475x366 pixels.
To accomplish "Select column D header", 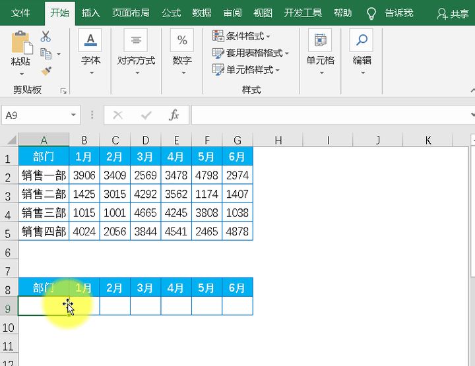I will click(x=146, y=140).
